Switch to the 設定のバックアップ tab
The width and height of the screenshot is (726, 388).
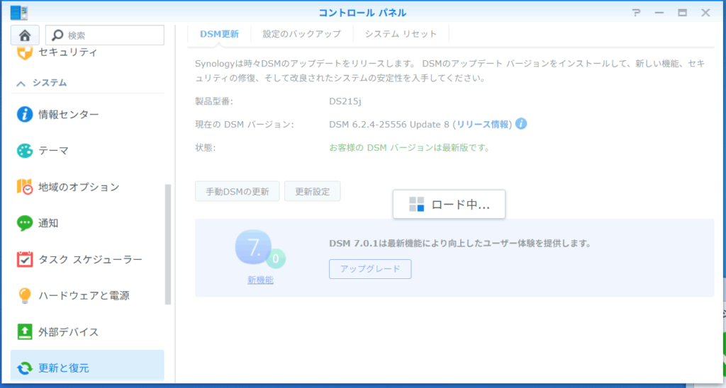[x=301, y=34]
